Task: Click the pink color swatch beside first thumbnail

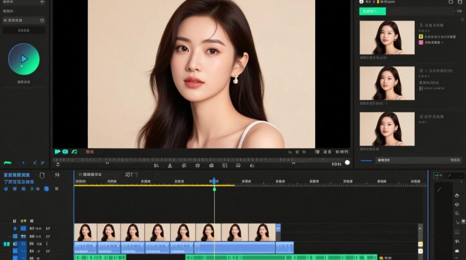Action: (x=421, y=42)
